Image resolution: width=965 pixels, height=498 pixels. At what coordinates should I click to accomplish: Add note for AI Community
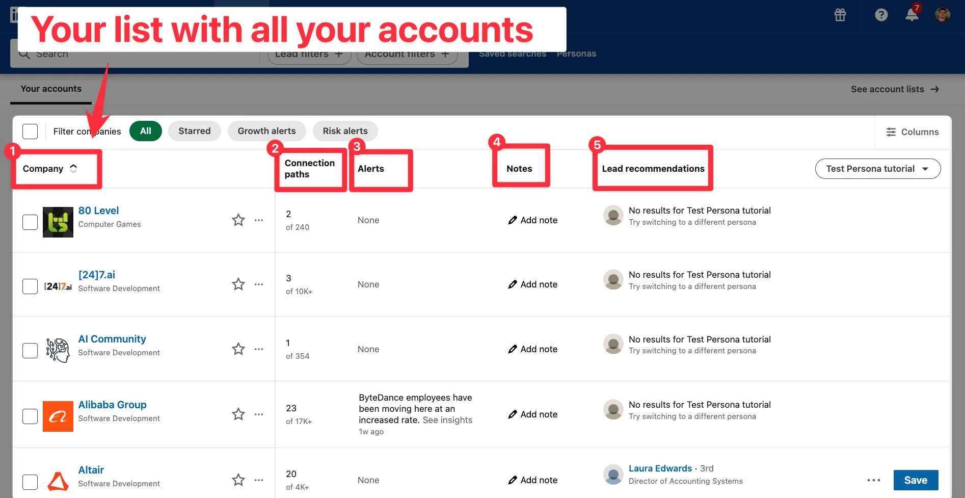point(533,349)
